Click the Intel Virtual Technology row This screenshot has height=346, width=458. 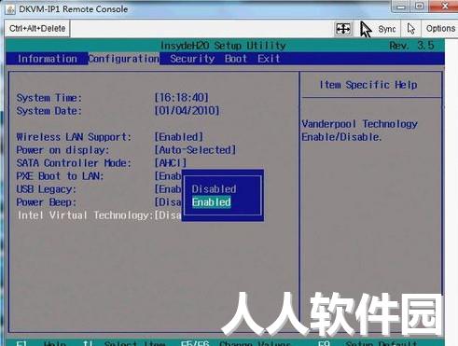point(99,215)
